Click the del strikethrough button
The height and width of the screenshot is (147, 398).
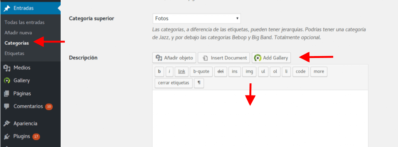tap(221, 72)
